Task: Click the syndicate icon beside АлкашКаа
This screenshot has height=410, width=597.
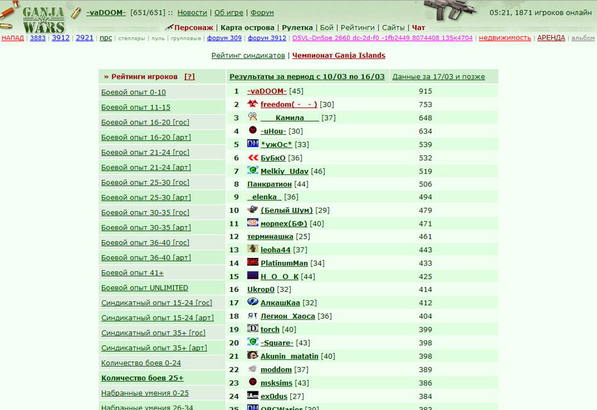Action: coord(252,302)
